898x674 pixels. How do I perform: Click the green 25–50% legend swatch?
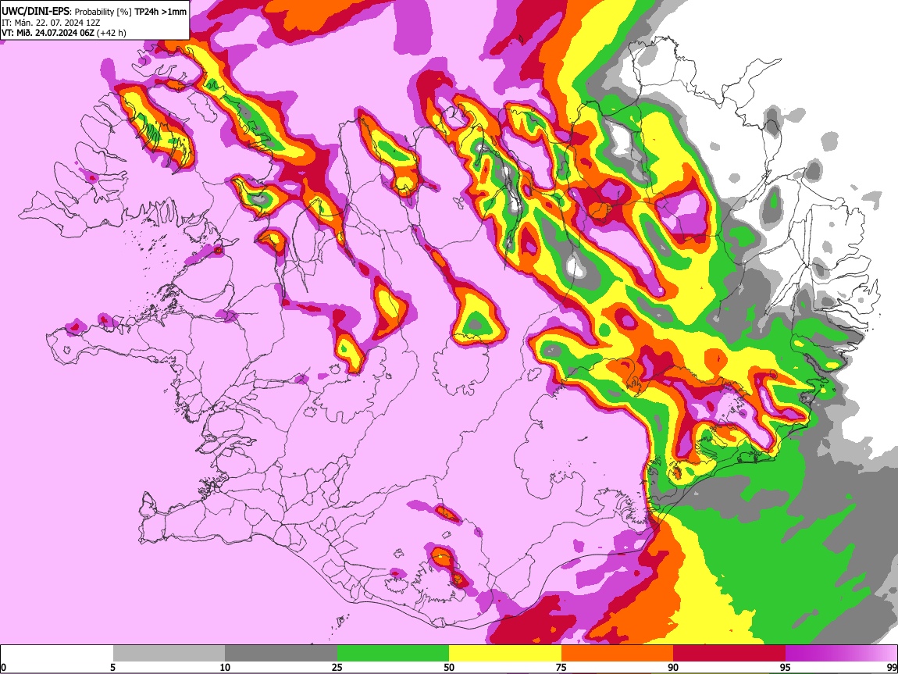click(393, 653)
